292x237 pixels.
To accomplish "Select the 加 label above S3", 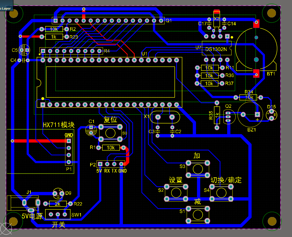I will [197, 155].
